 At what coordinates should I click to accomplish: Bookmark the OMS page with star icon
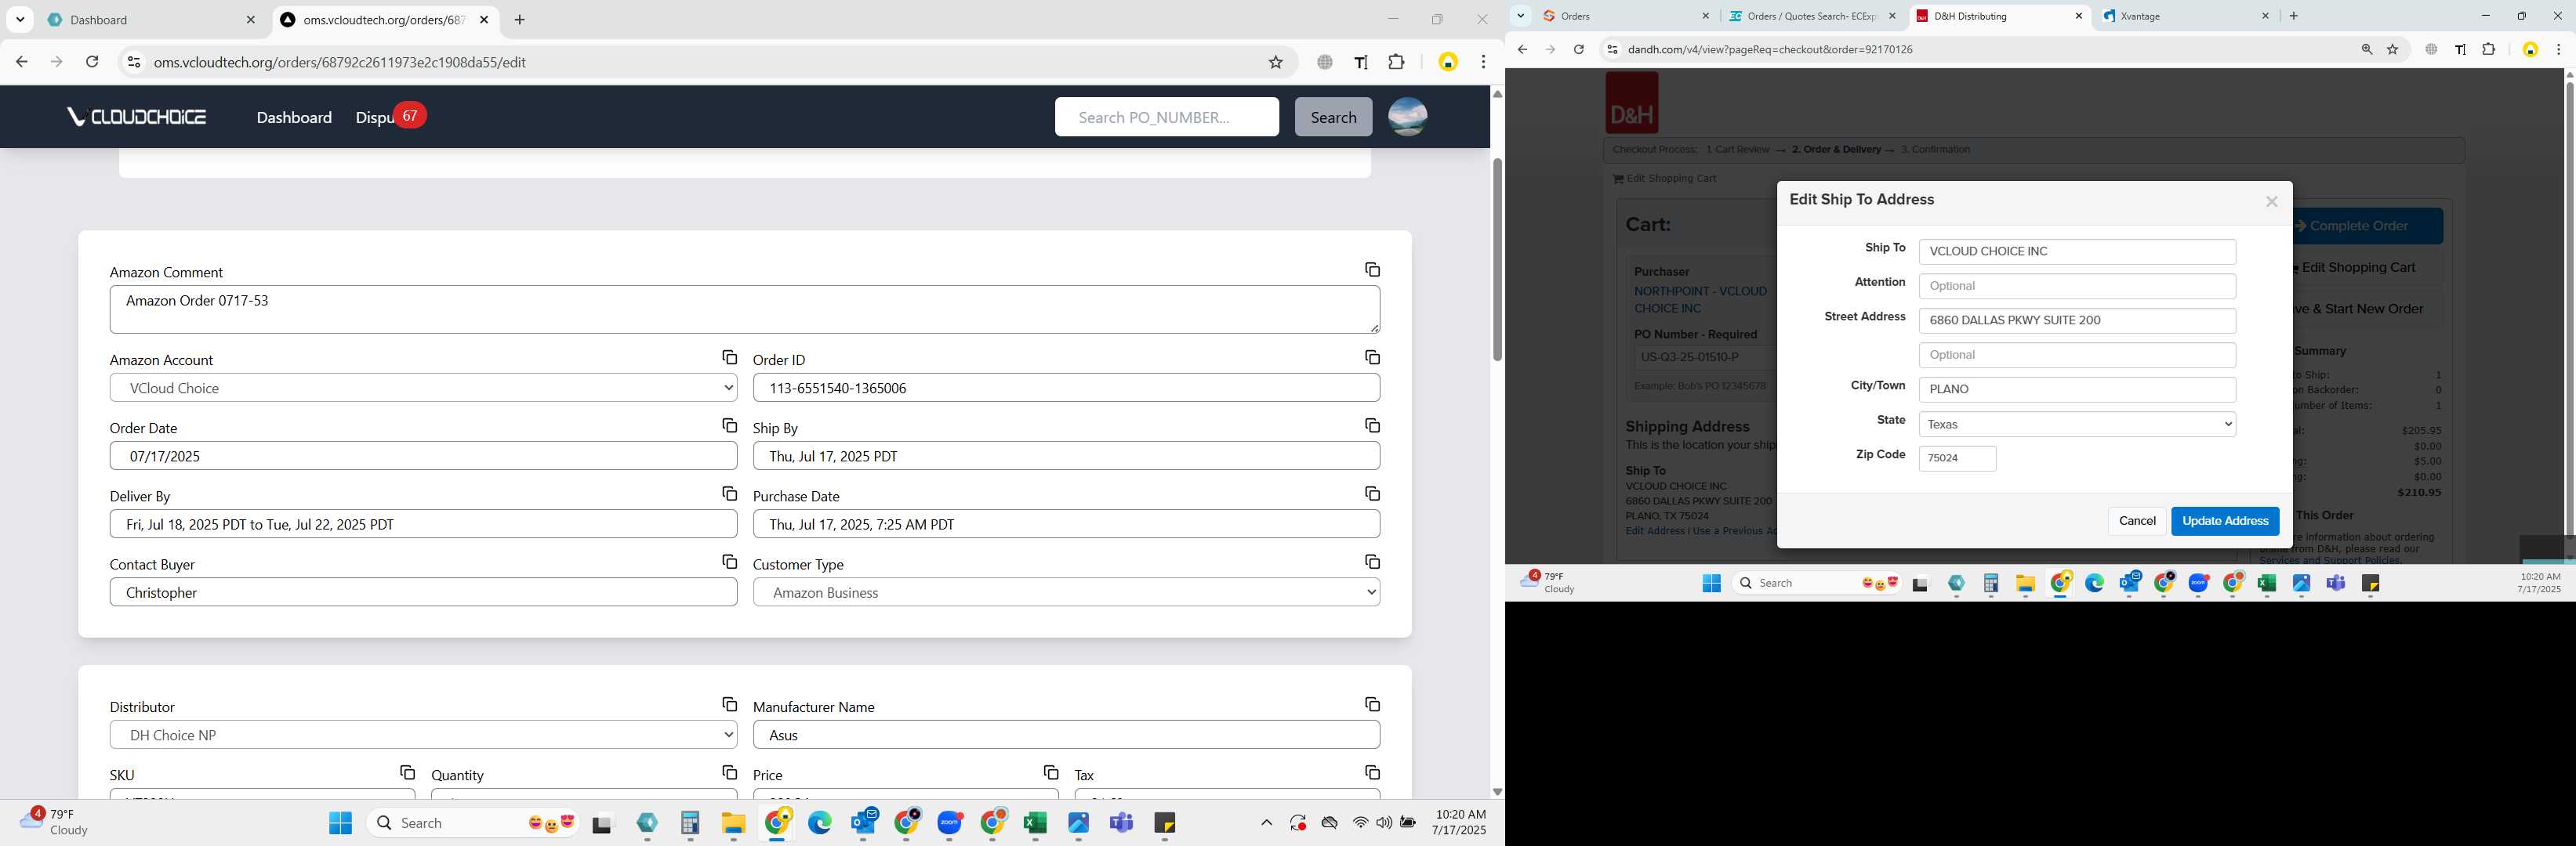click(x=1275, y=62)
